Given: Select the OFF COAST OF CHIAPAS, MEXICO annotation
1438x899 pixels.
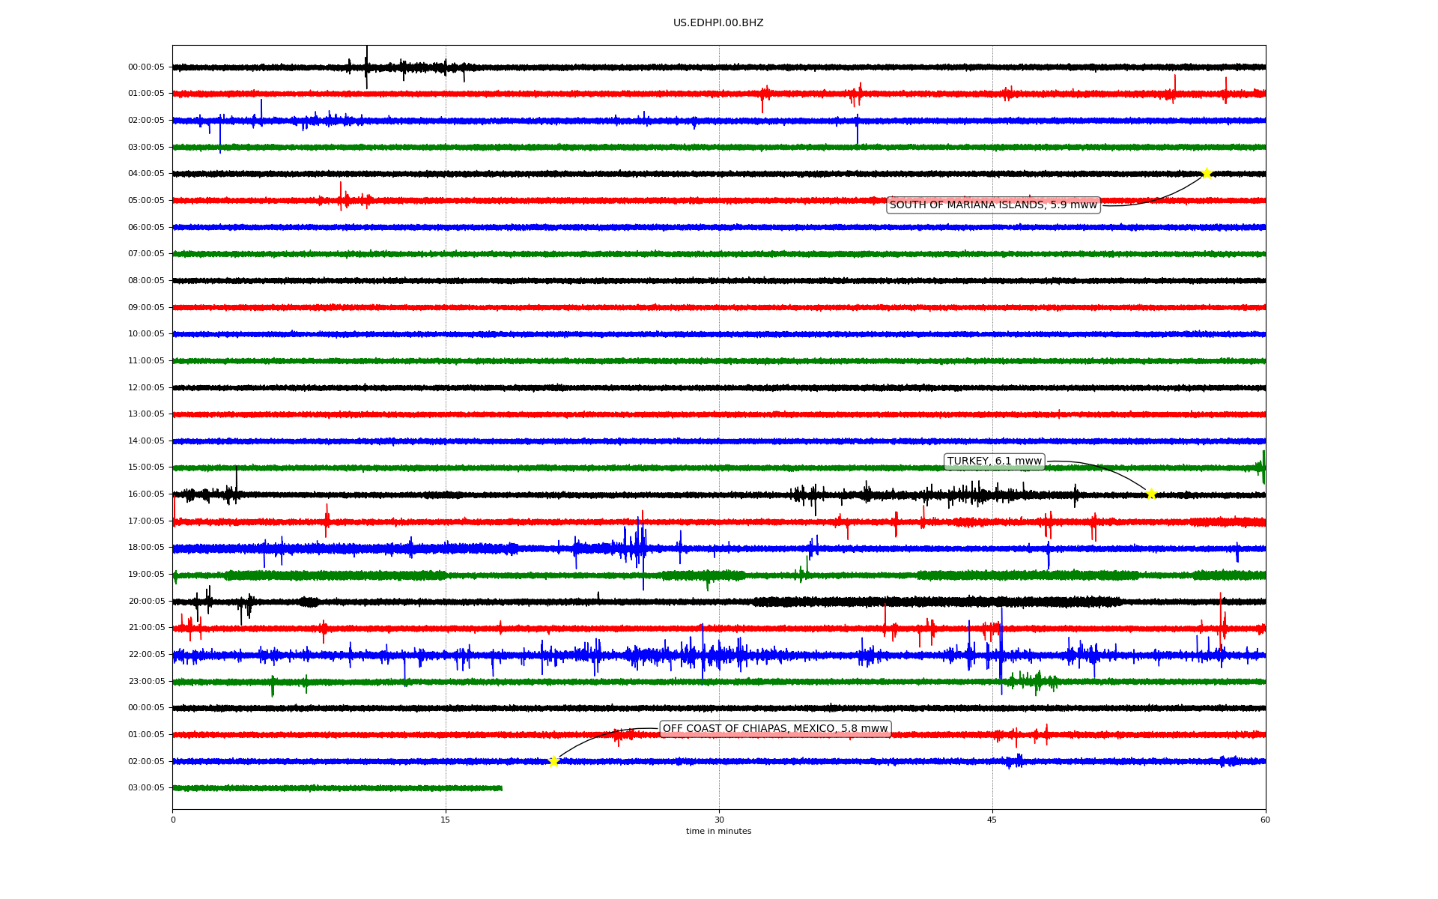Looking at the screenshot, I should click(775, 729).
